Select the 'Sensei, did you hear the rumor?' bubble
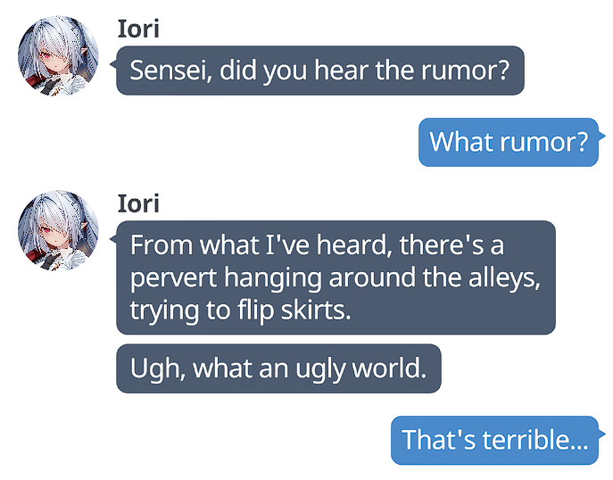This screenshot has width=613, height=480. (320, 70)
